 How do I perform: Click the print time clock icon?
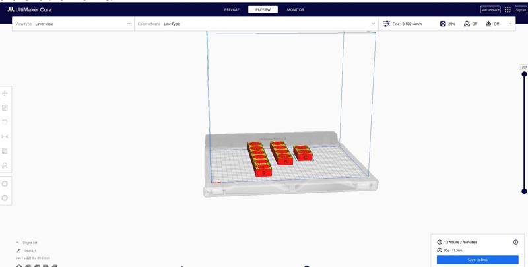tap(440, 242)
